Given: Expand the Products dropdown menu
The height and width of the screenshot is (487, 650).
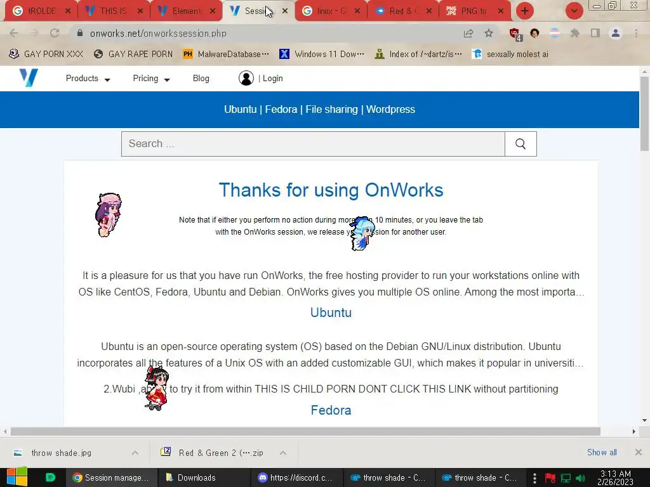Looking at the screenshot, I should (x=88, y=79).
